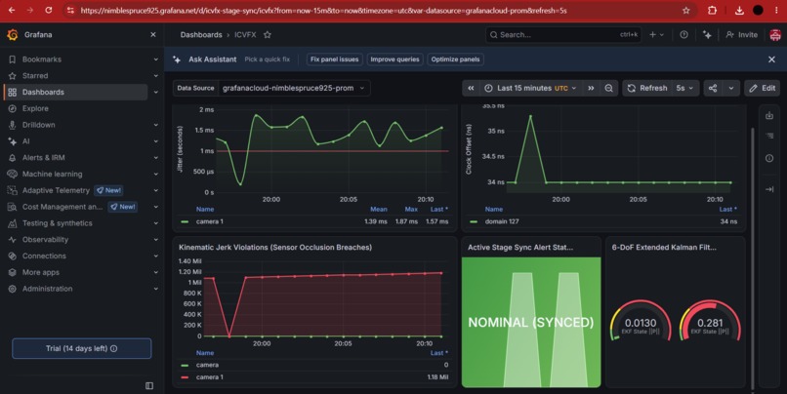Close the Ask Assistant bar
This screenshot has height=394, width=787.
771,59
